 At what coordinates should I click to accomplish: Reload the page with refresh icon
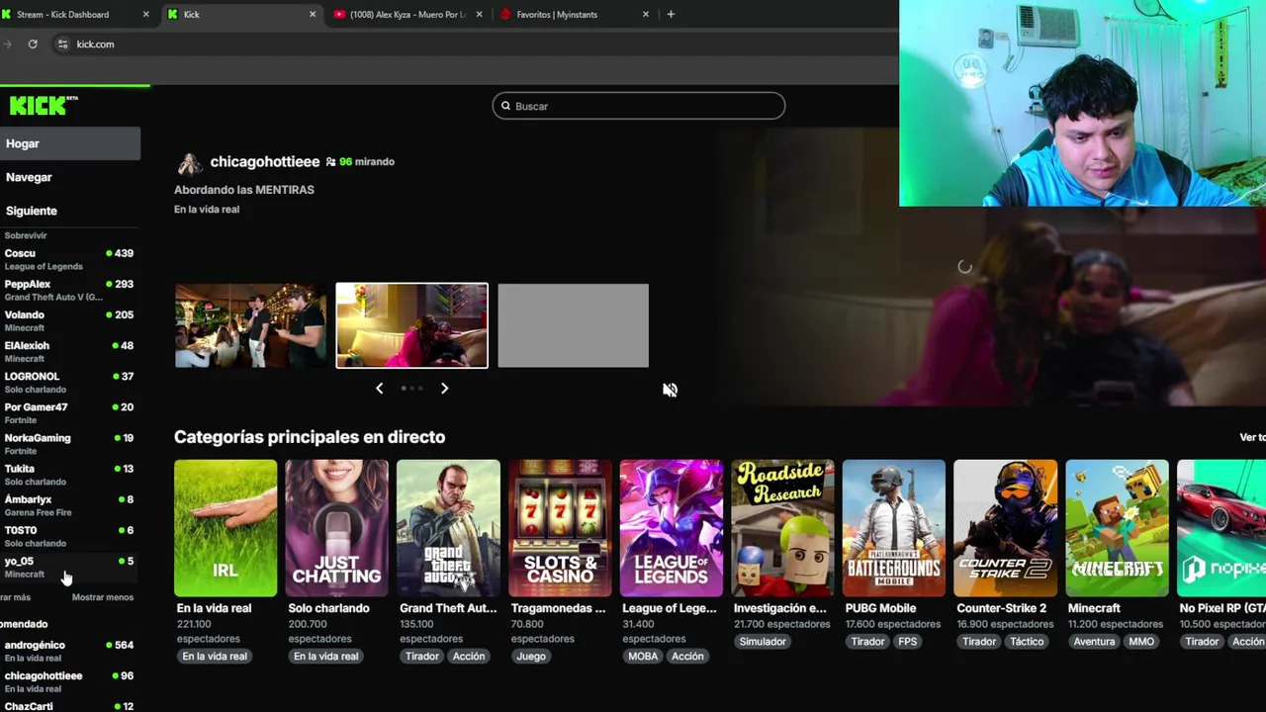(x=33, y=44)
